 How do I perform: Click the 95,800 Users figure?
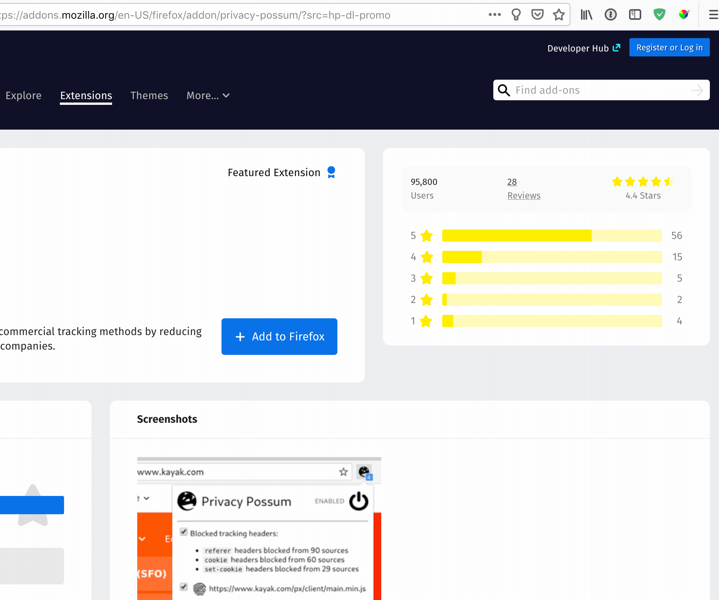click(x=424, y=182)
